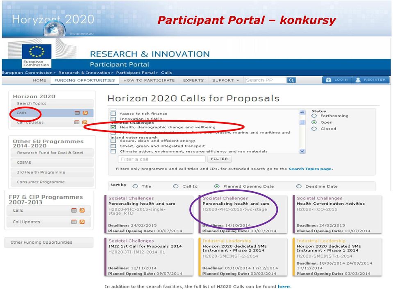The height and width of the screenshot is (290, 393).
Task: Click European Commission breadcrumb link
Action: [x=27, y=72]
